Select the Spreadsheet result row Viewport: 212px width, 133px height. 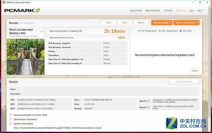point(87,55)
